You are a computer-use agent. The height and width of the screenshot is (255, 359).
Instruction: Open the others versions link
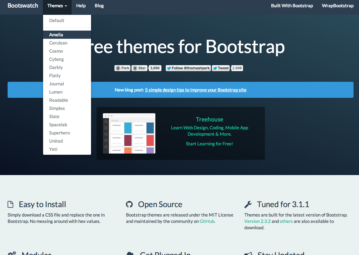(x=286, y=221)
